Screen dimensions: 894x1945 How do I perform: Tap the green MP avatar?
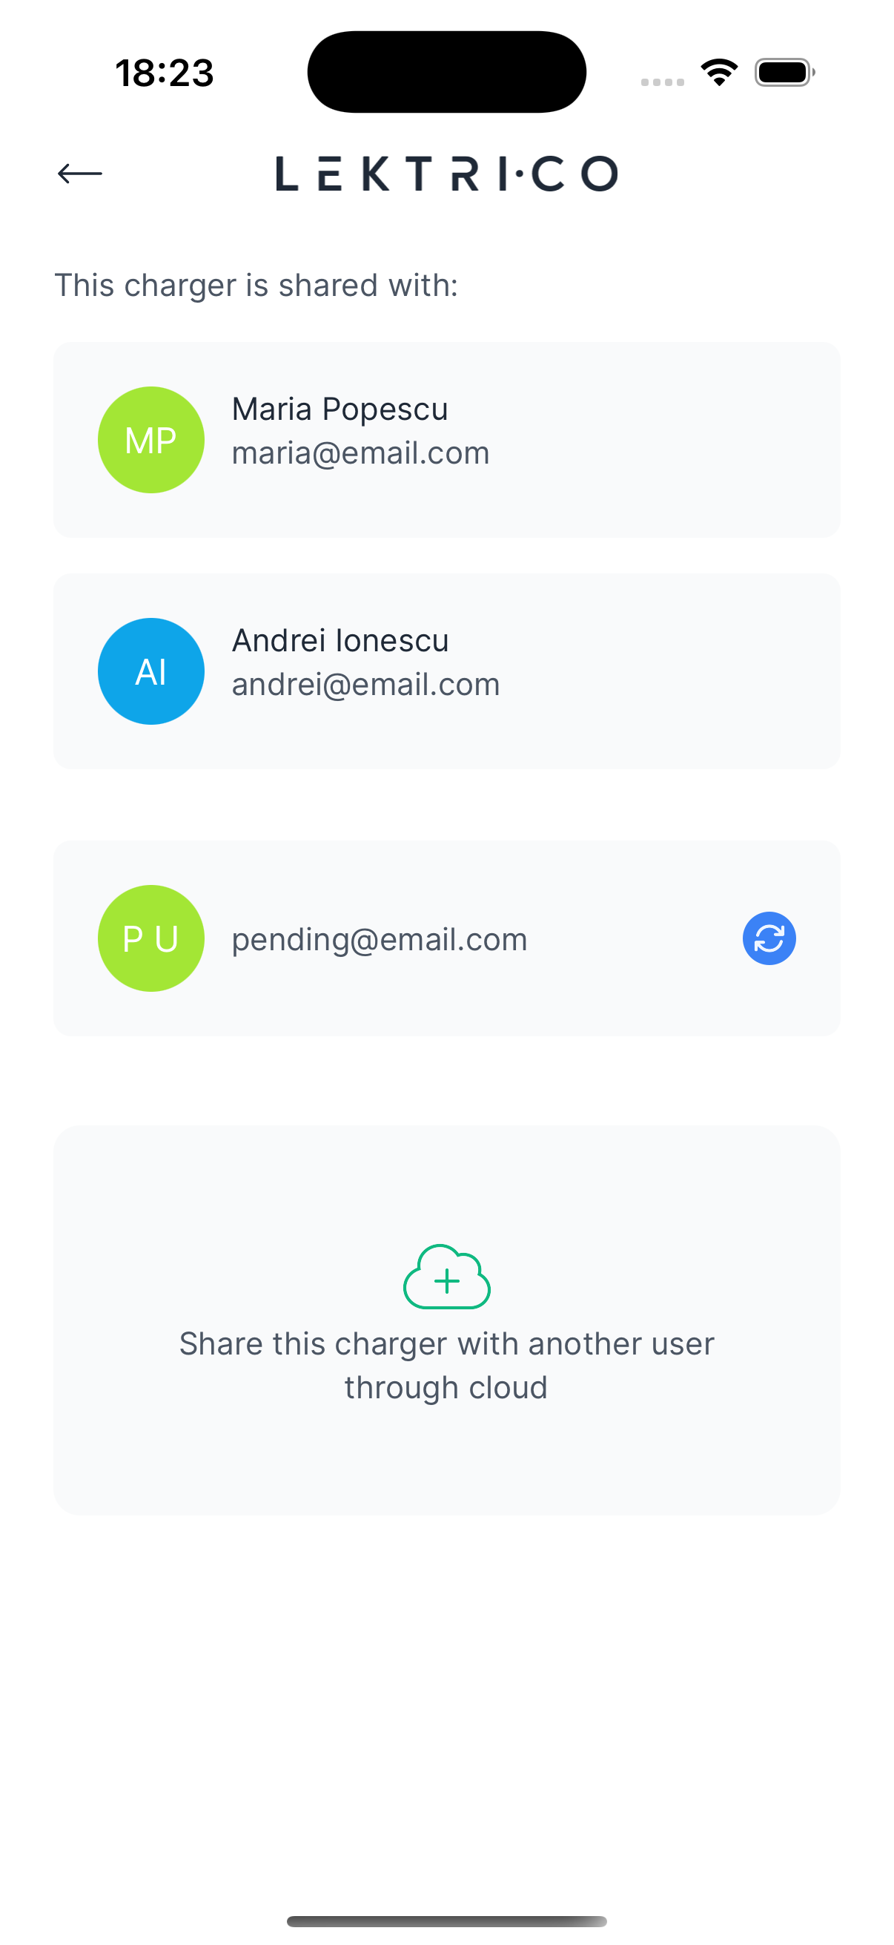pyautogui.click(x=151, y=440)
